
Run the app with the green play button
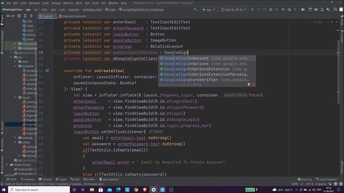[x=252, y=10]
